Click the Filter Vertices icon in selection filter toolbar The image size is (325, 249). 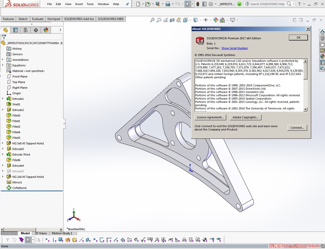(47, 240)
